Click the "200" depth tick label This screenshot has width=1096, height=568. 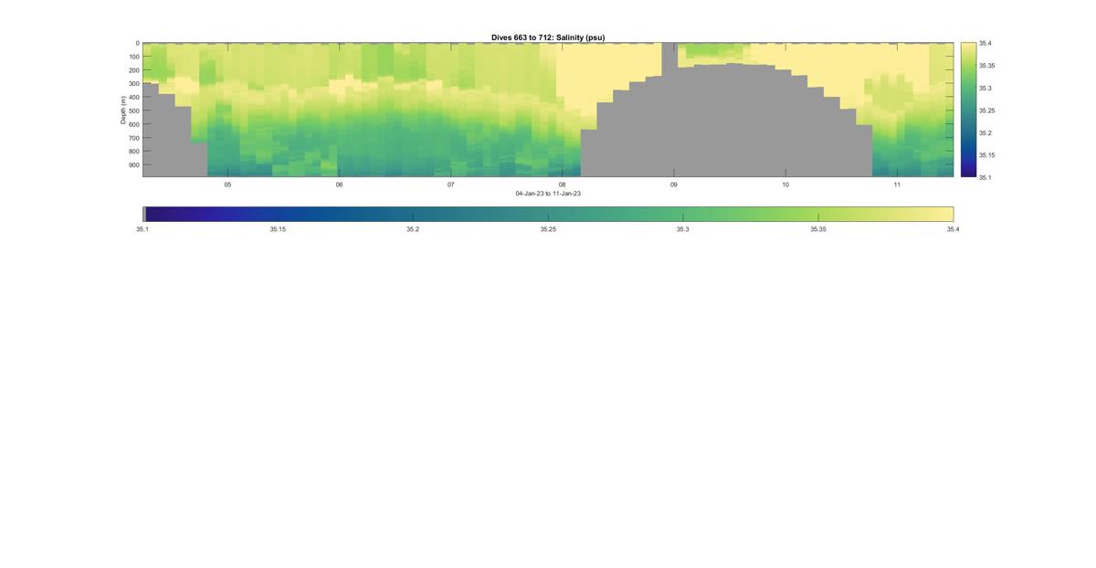click(x=133, y=70)
